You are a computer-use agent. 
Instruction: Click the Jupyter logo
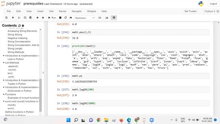[x=11, y=4]
